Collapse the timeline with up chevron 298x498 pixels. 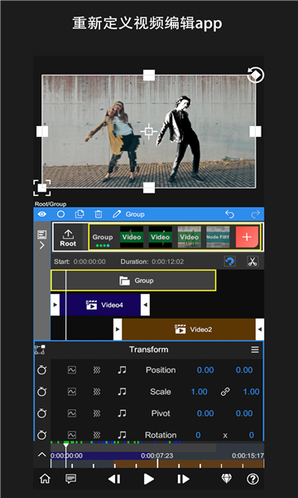41,455
